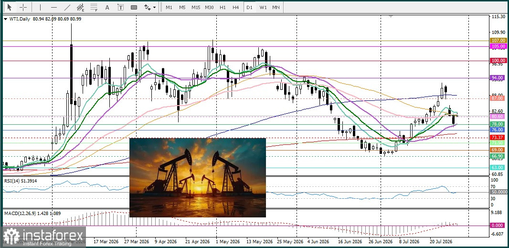The image size is (509, 248).
Task: Select the red 73.37 level label
Action: pyautogui.click(x=498, y=138)
